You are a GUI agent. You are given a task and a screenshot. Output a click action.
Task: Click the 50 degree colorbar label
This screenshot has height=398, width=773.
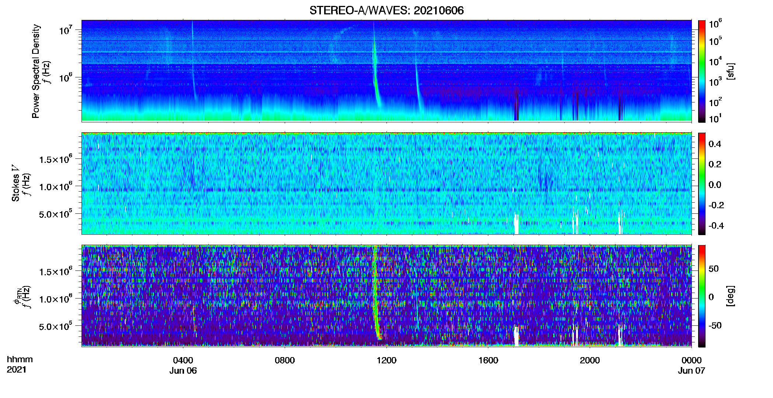tap(714, 269)
